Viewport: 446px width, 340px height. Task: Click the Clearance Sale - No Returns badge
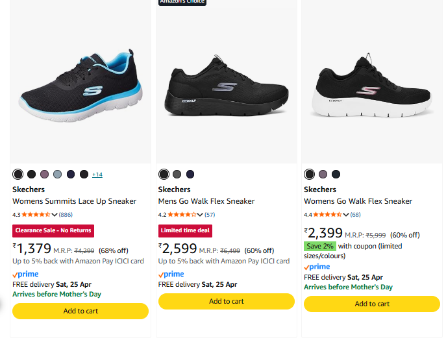tap(53, 230)
